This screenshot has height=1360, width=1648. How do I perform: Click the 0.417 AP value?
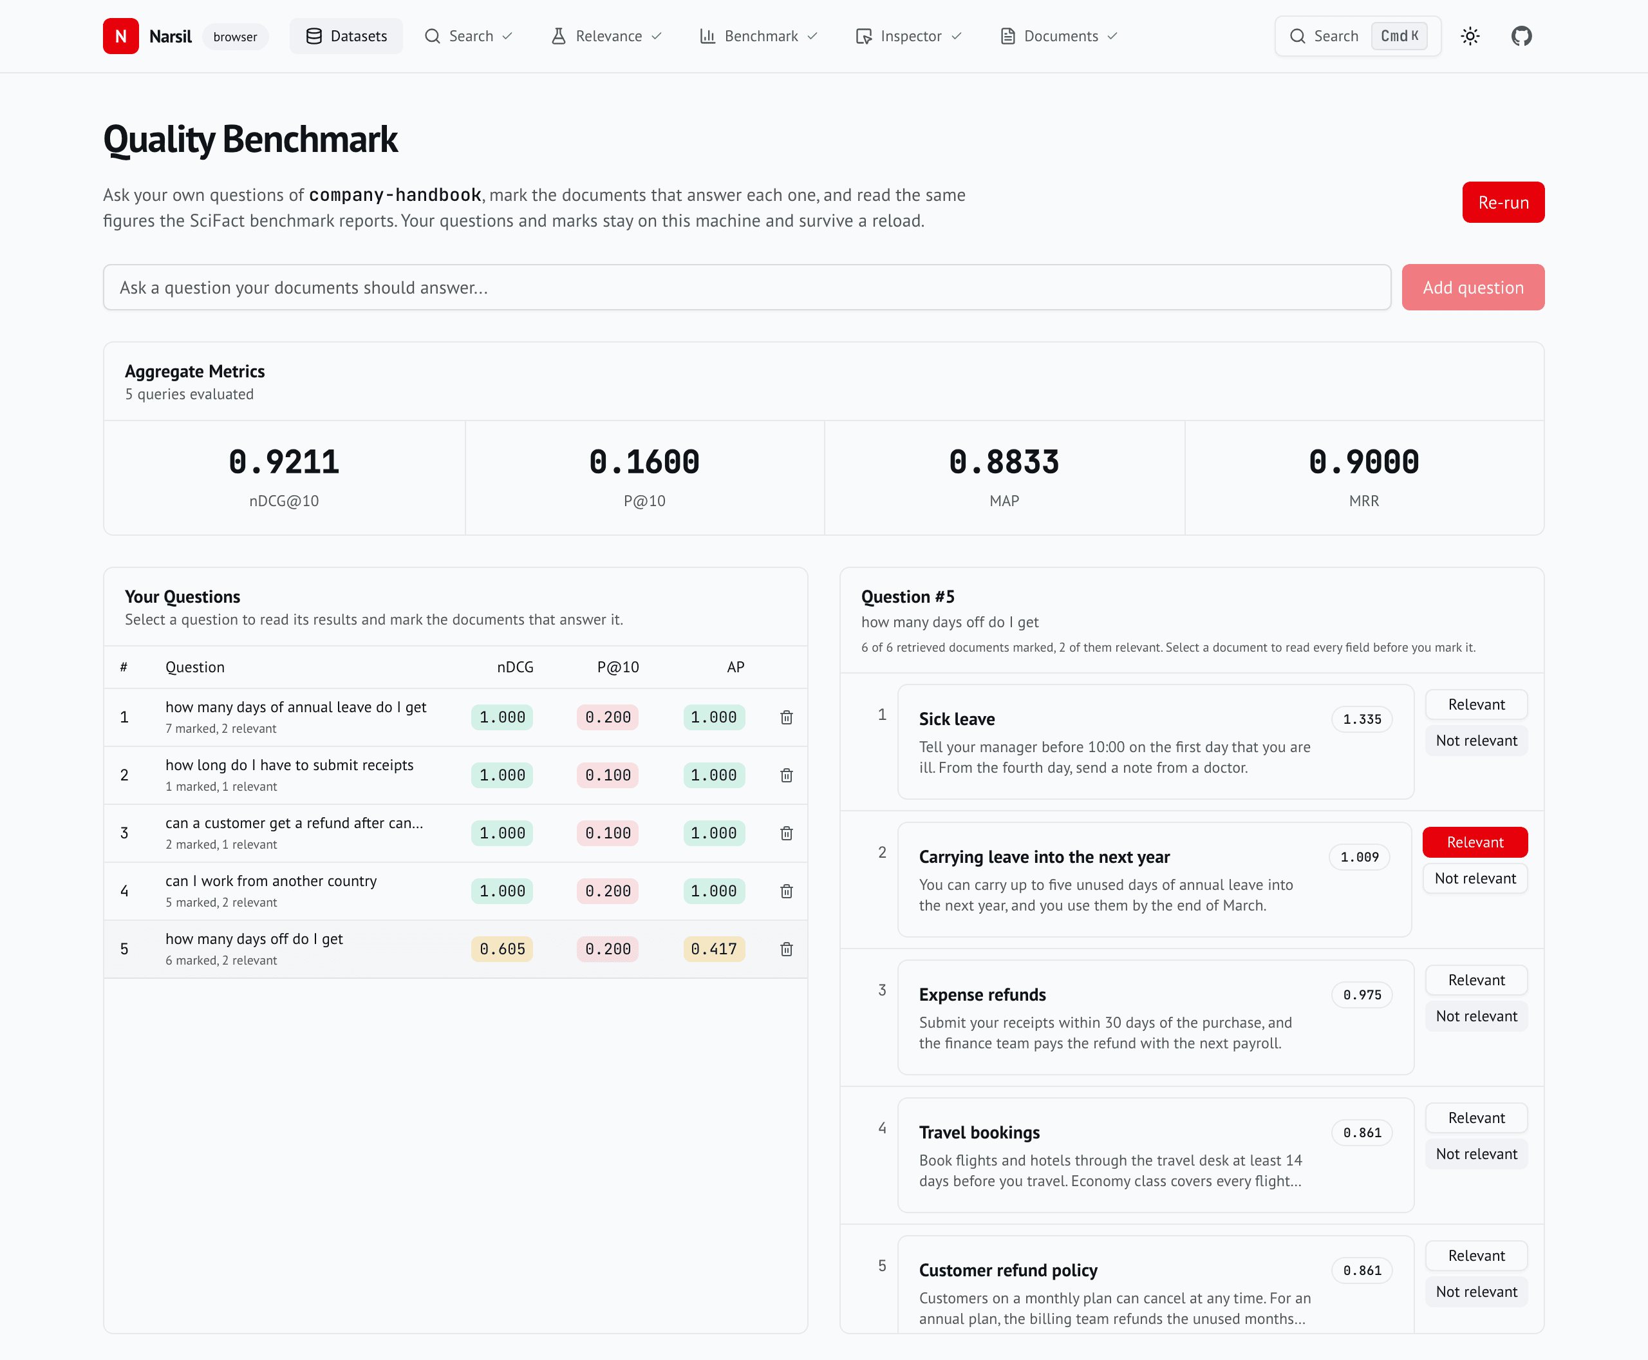click(713, 950)
